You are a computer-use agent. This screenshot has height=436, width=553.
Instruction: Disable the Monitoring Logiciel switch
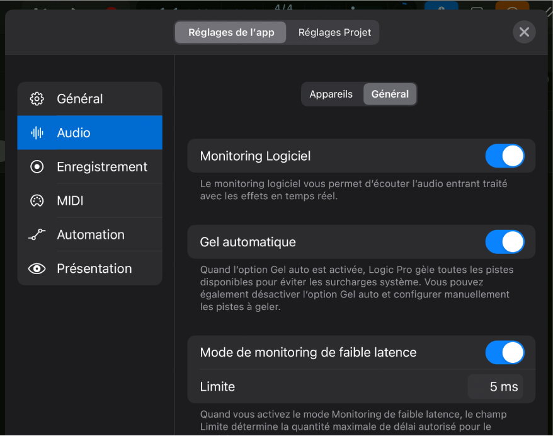click(x=505, y=156)
